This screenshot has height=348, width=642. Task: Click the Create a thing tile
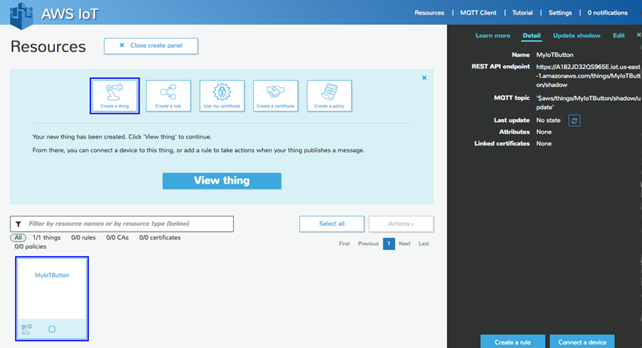pos(115,96)
